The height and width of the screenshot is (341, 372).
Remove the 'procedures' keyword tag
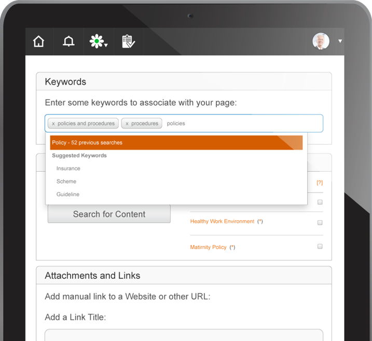tap(127, 124)
